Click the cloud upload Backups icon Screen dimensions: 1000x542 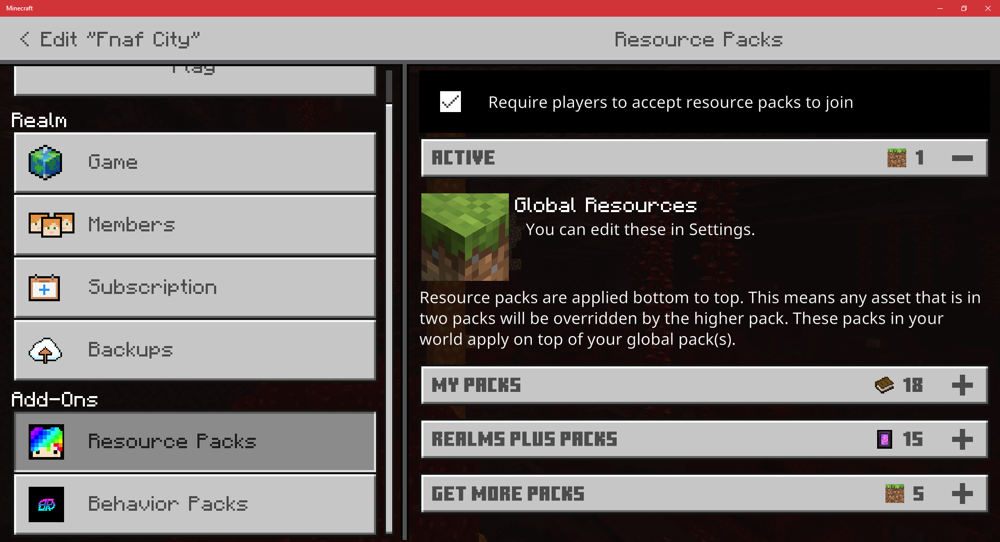(x=45, y=350)
